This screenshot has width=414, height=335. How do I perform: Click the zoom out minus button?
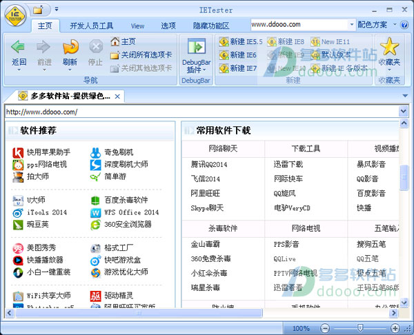(325, 328)
